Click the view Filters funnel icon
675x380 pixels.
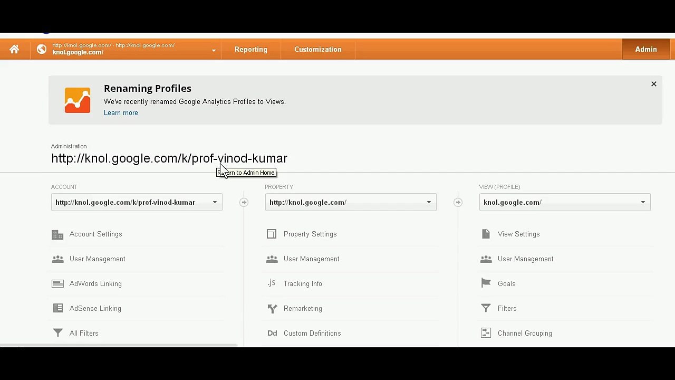coord(486,308)
